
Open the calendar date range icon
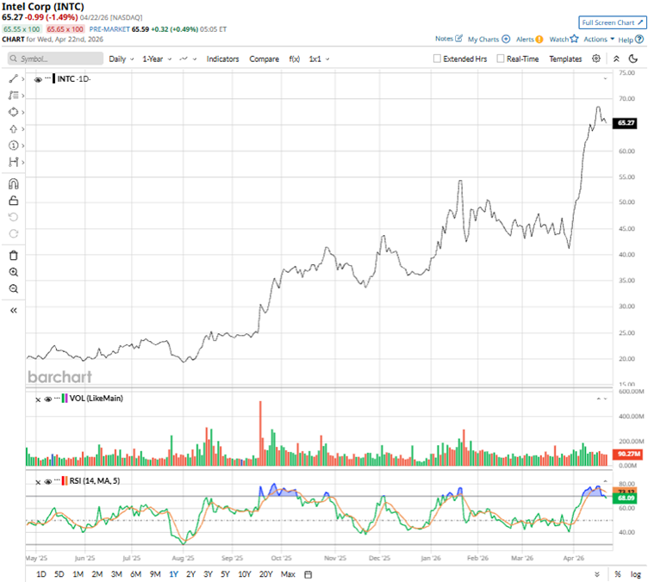(x=308, y=574)
